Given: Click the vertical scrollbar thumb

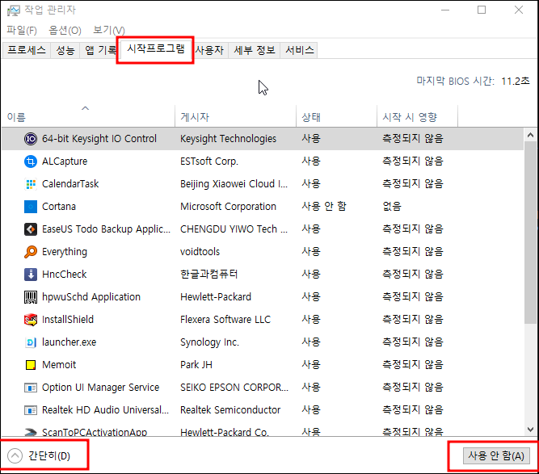Looking at the screenshot, I should point(530,233).
